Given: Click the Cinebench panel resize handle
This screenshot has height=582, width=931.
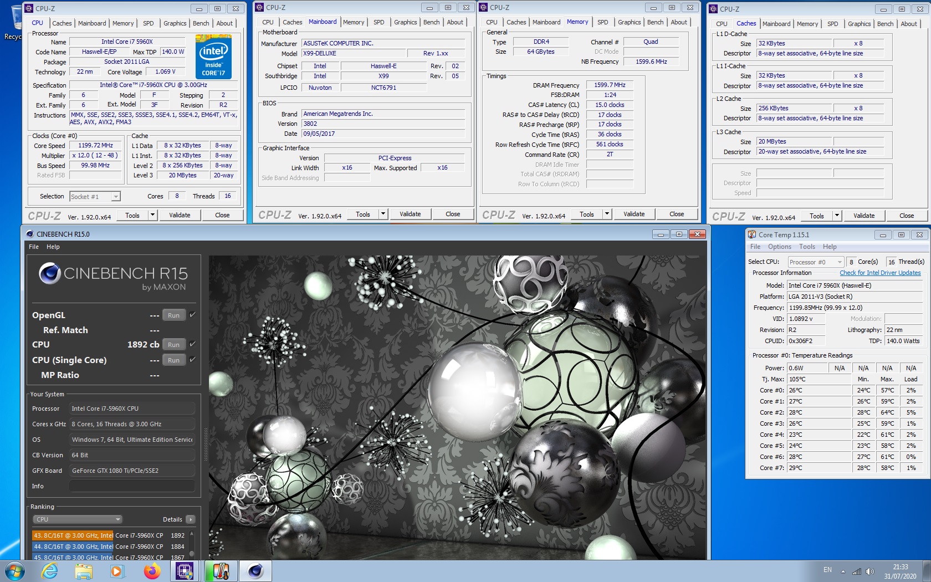Looking at the screenshot, I should click(x=205, y=443).
